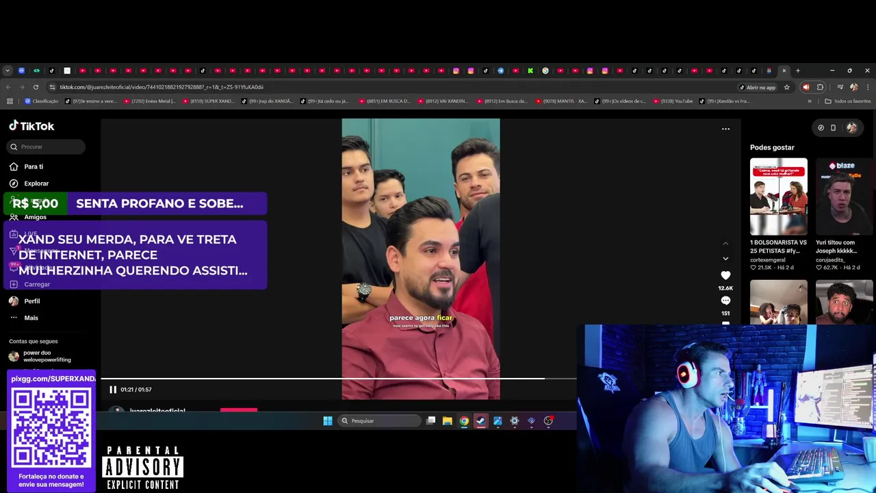This screenshot has height=493, width=876.
Task: Click the red megaphone extension icon
Action: 806,87
